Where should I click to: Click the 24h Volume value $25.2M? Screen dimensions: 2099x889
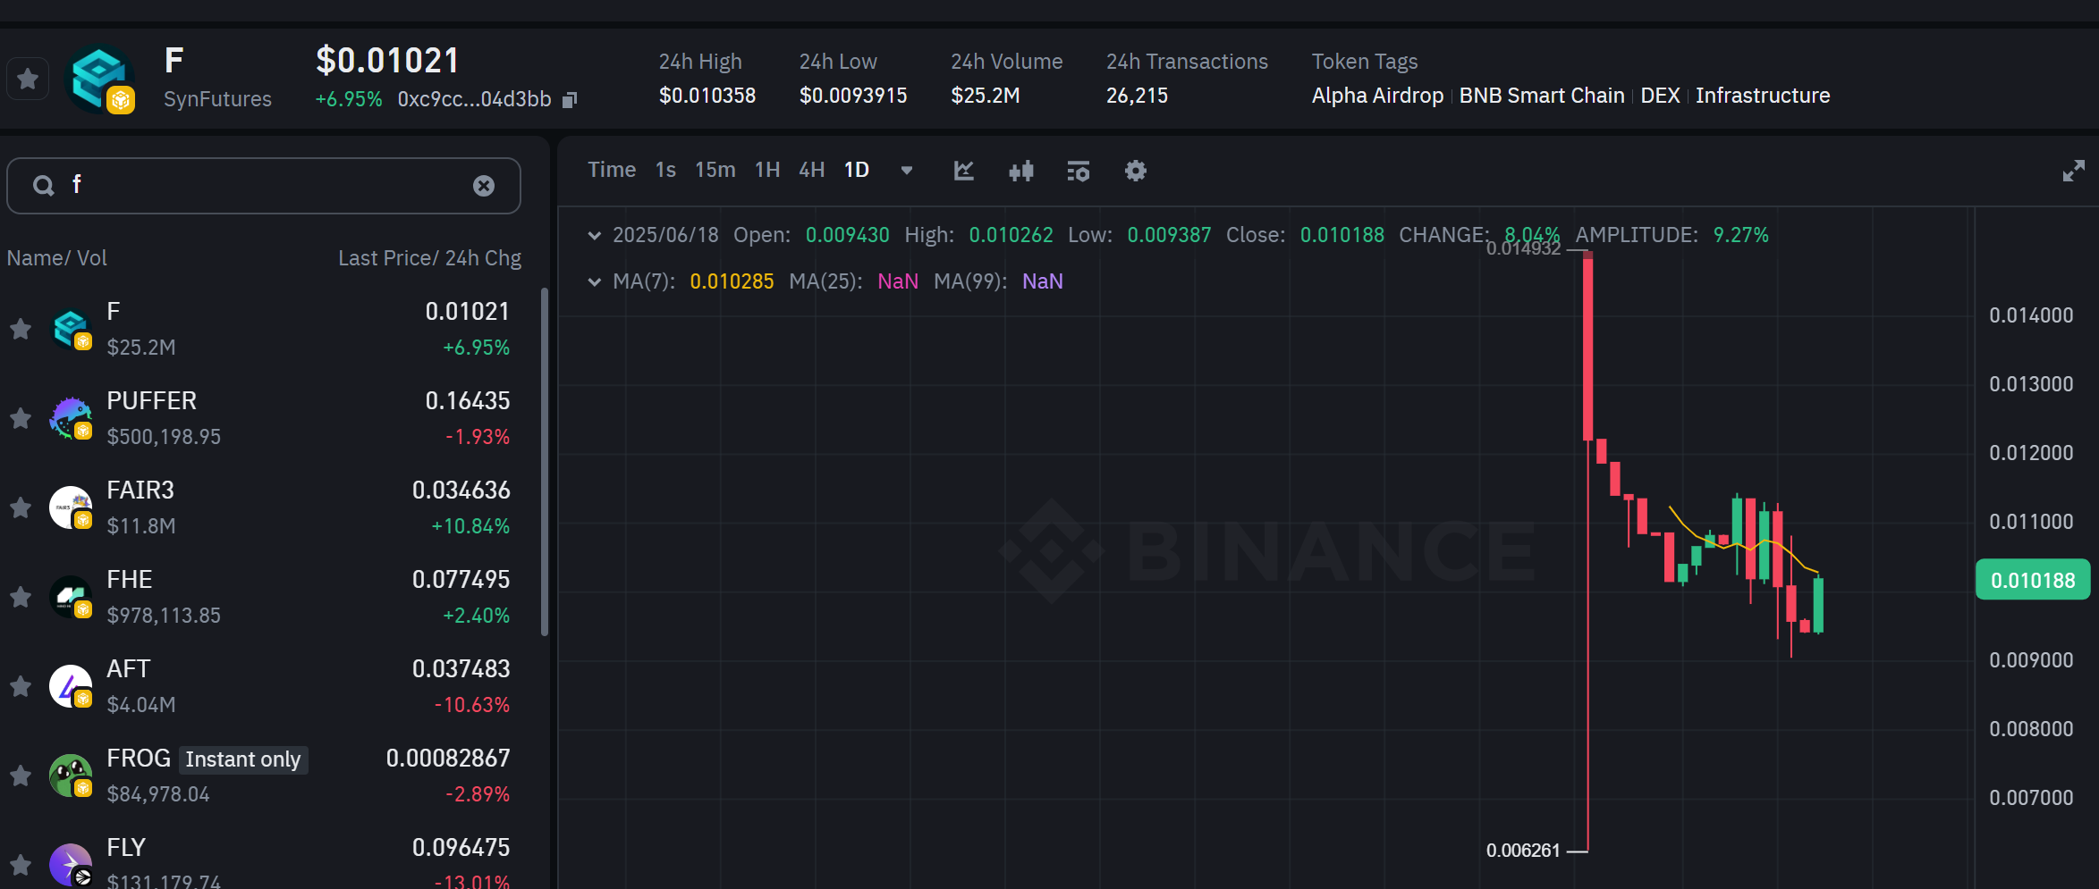tap(985, 96)
